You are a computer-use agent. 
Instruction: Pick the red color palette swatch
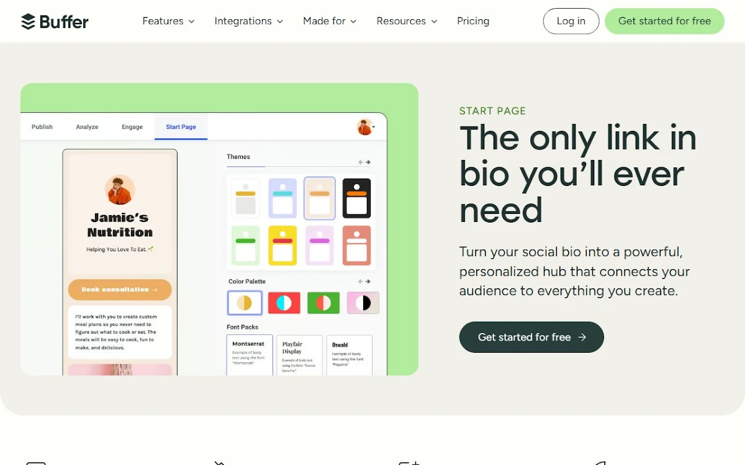click(x=284, y=303)
